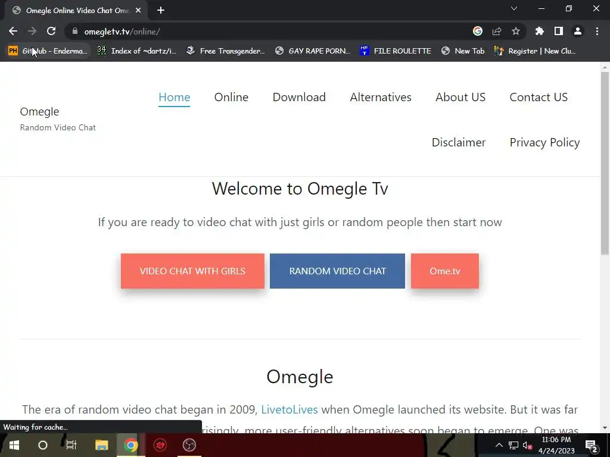Open the Download nav item
610x457 pixels.
299,97
